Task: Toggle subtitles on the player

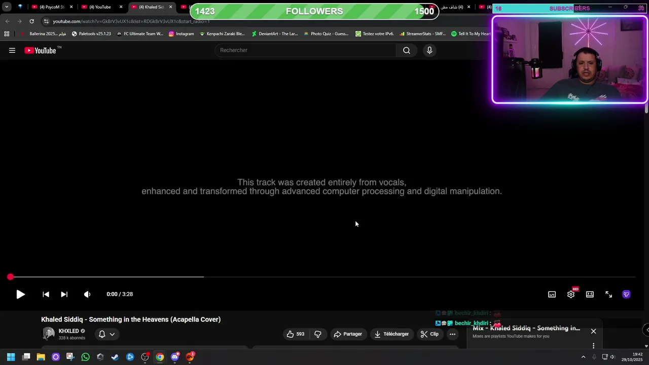Action: click(552, 295)
